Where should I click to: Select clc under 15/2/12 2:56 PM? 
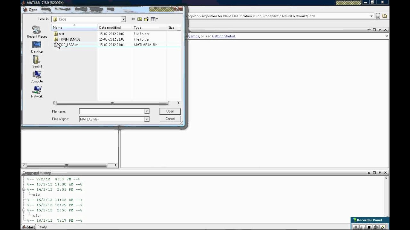click(x=36, y=216)
